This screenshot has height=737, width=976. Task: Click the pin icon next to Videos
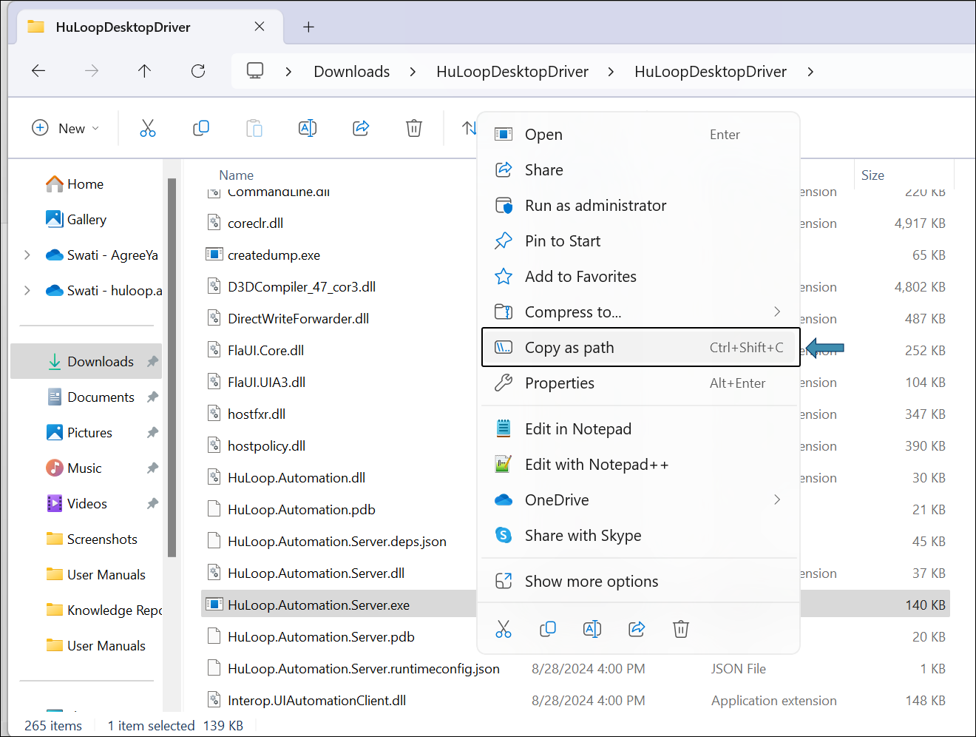coord(152,504)
